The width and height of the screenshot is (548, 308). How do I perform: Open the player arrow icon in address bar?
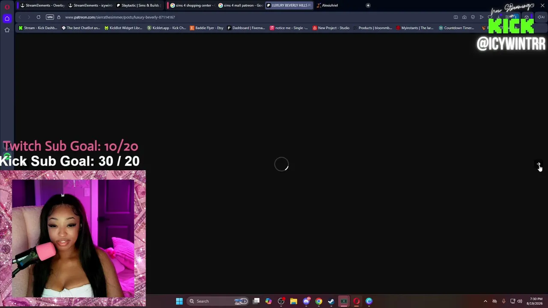tap(482, 17)
